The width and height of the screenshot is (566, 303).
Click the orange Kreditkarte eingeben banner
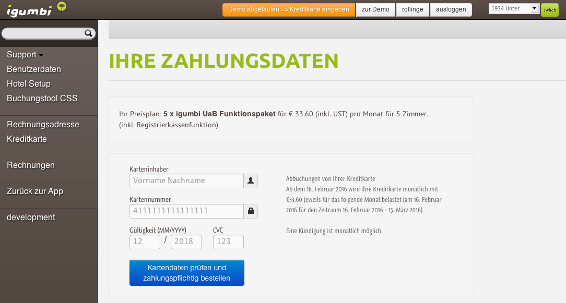(288, 9)
